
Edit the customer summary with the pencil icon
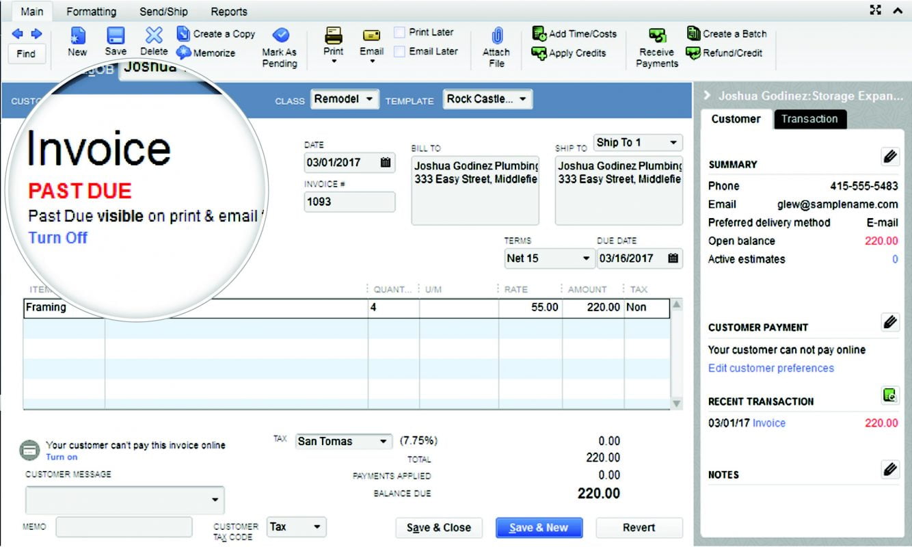(x=889, y=157)
